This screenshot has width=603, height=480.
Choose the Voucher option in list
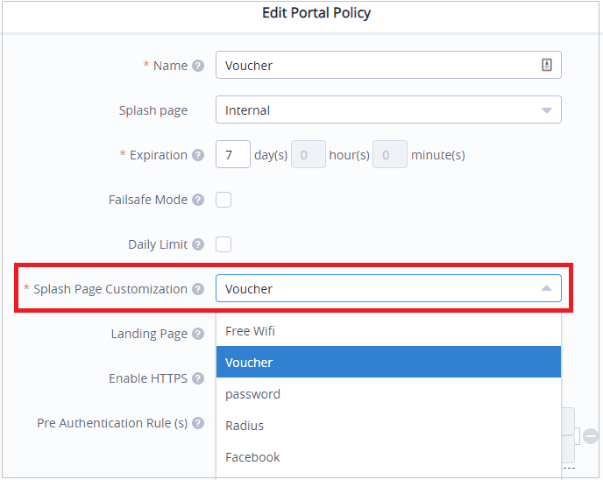[388, 363]
